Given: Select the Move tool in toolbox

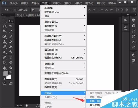Looking at the screenshot, I should (x=11, y=21).
